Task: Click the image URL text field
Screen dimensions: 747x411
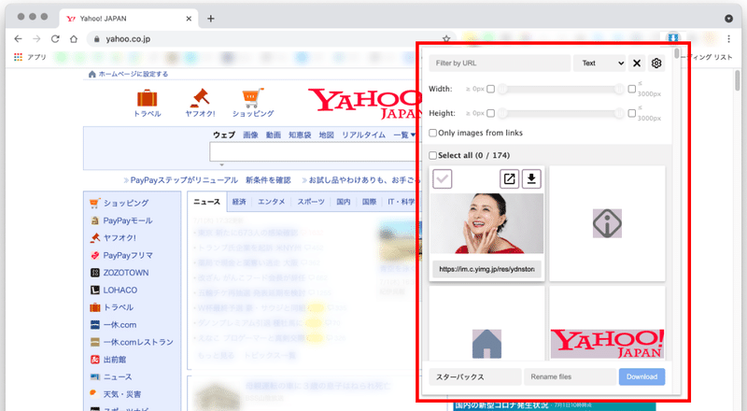Action: point(486,269)
